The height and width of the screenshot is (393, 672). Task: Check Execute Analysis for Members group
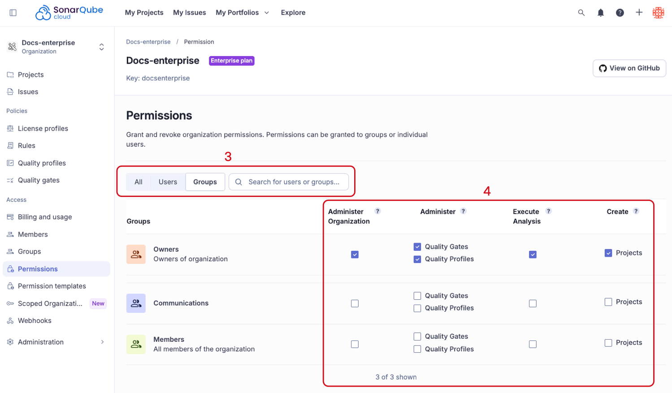[533, 345]
